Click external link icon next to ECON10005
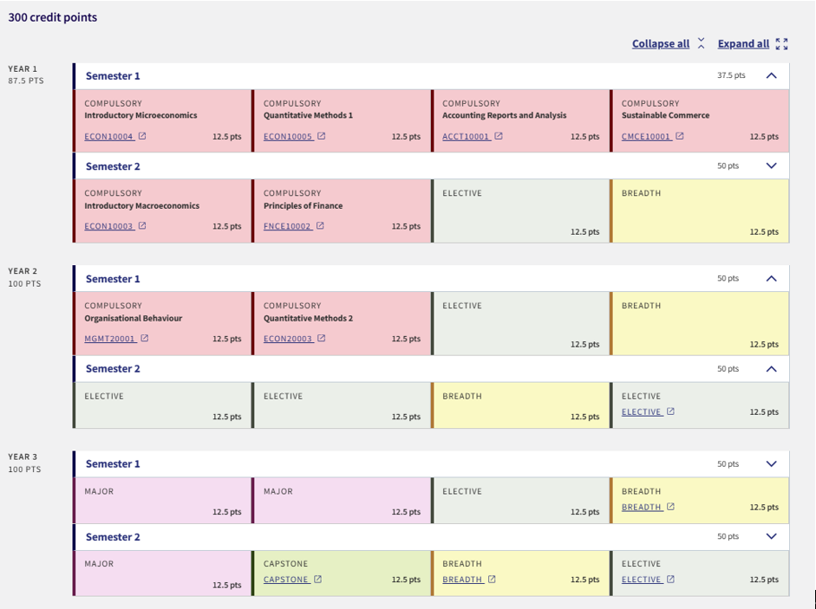The image size is (816, 609). [322, 136]
